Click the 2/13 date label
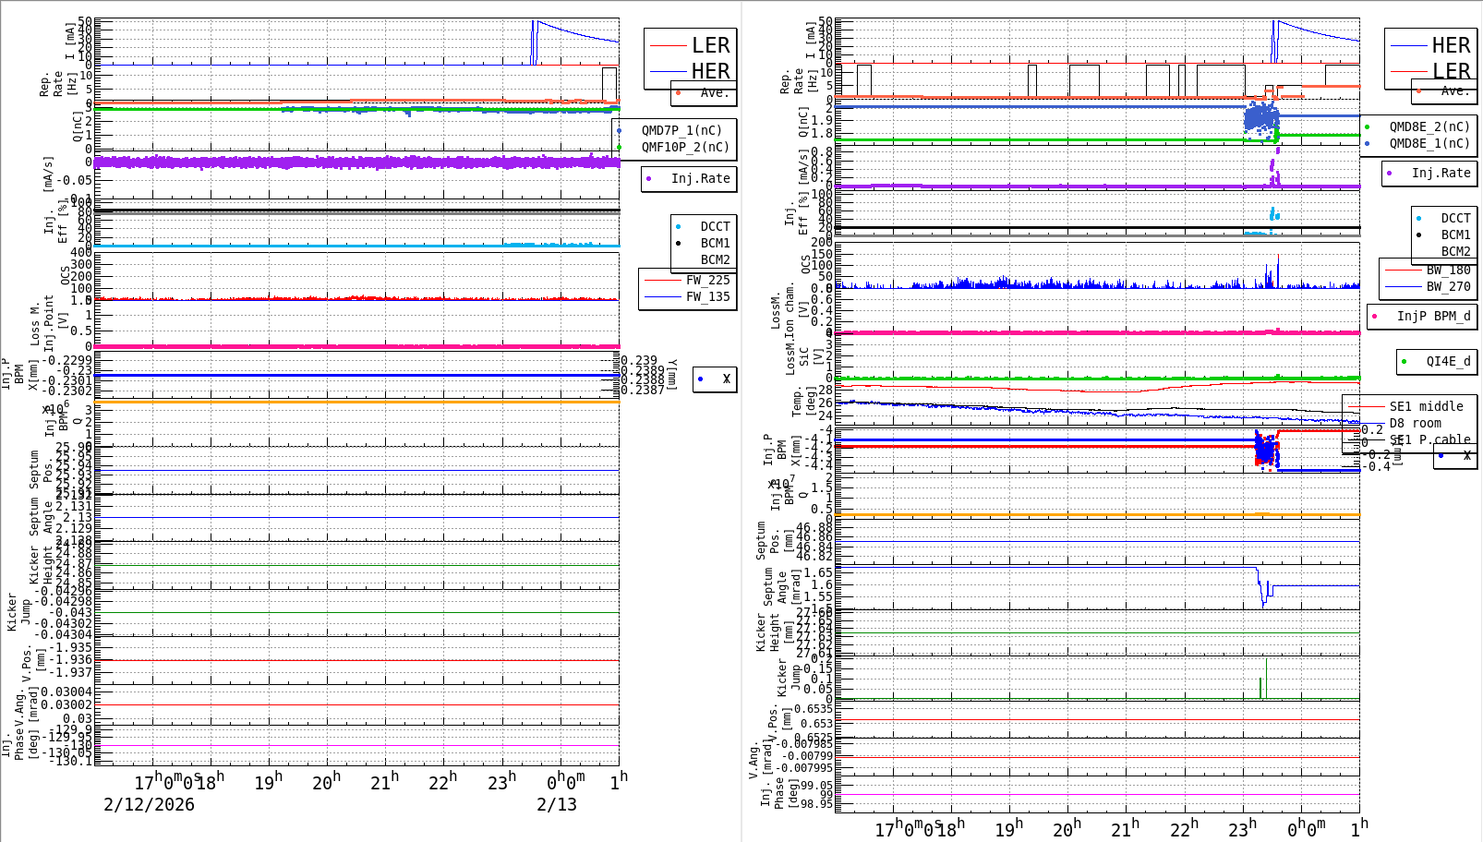1483x842 pixels. click(557, 804)
